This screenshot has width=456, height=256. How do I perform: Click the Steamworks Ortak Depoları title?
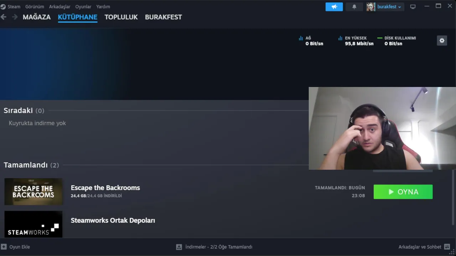(x=113, y=220)
